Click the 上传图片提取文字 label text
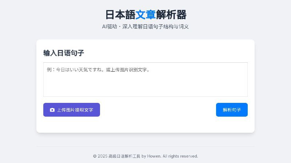This screenshot has width=291, height=163. 75,110
